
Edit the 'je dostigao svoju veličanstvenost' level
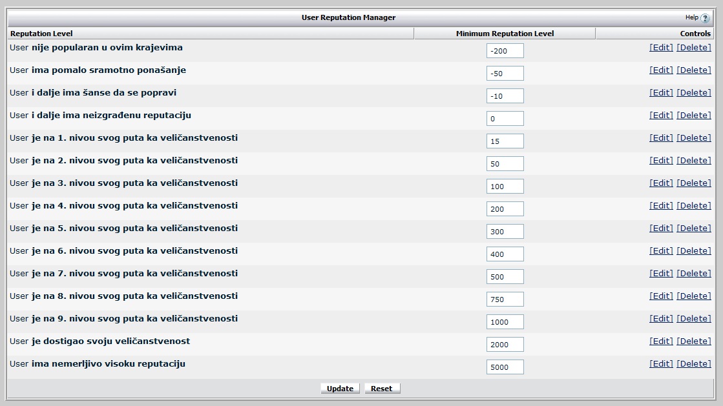tap(660, 341)
